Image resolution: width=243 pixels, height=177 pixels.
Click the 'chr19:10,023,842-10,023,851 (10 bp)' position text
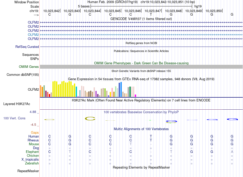click(x=168, y=2)
